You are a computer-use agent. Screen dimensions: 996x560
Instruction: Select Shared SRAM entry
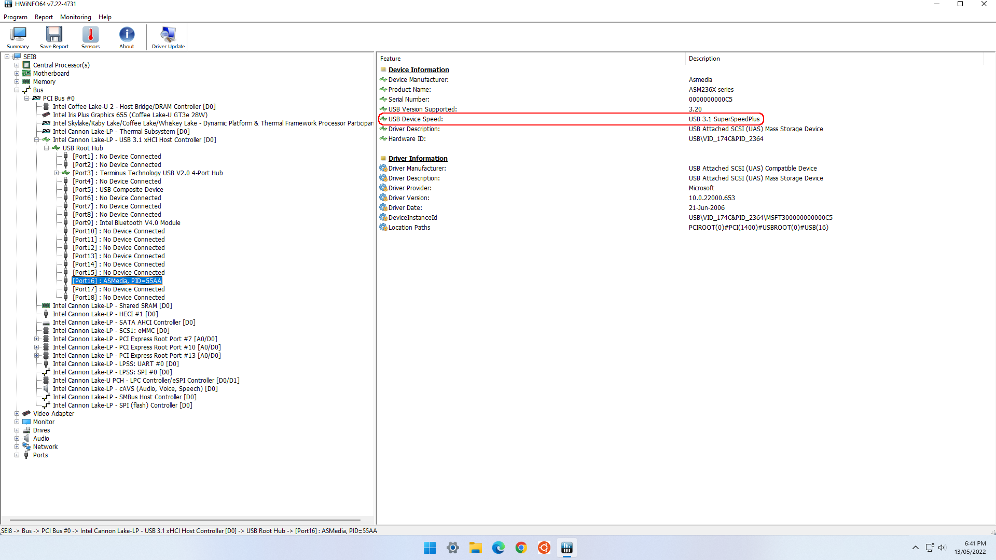(x=112, y=306)
